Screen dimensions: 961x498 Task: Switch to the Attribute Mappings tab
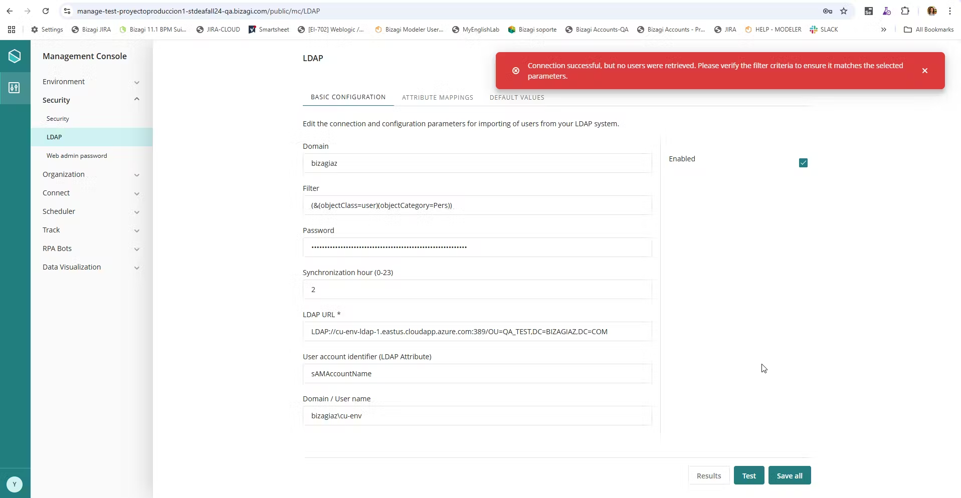tap(437, 98)
